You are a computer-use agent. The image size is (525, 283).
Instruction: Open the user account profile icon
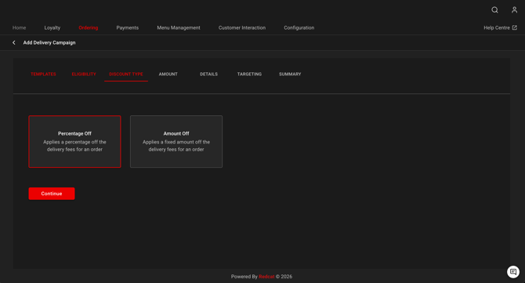[x=514, y=10]
